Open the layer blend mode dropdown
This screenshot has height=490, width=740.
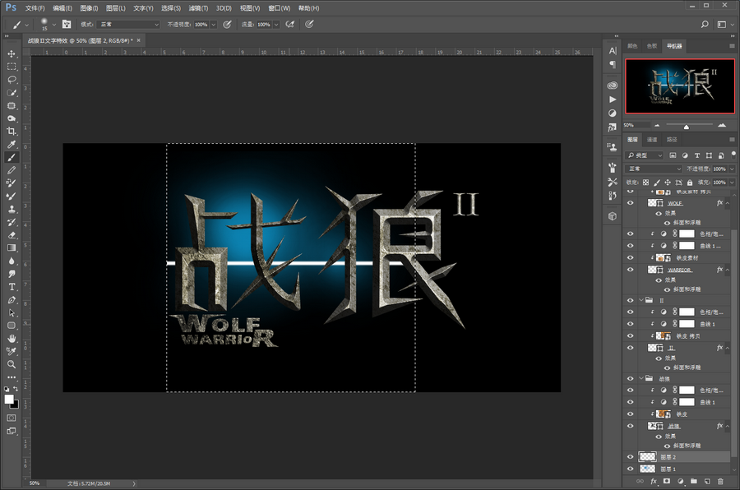coord(654,169)
